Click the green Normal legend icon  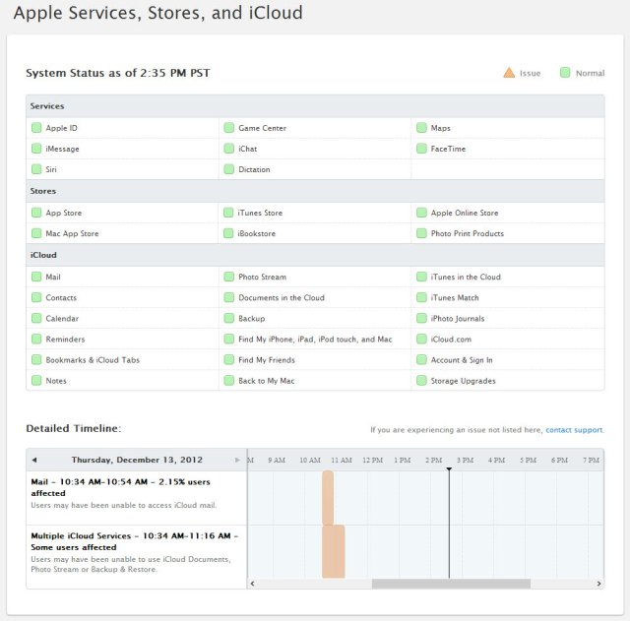tap(565, 73)
